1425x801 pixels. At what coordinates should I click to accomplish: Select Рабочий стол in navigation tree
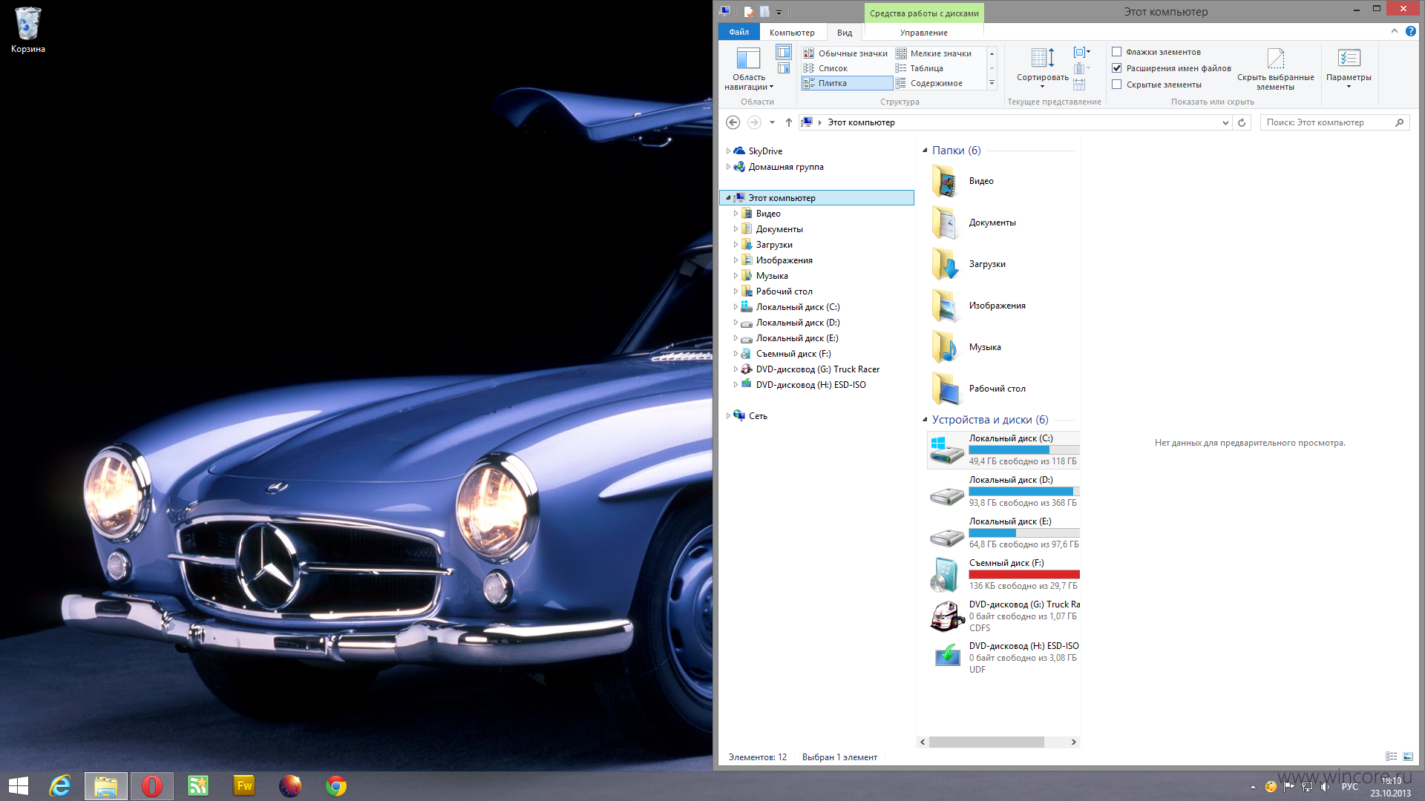point(784,291)
